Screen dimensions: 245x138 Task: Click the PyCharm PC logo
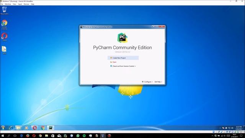coord(122,38)
